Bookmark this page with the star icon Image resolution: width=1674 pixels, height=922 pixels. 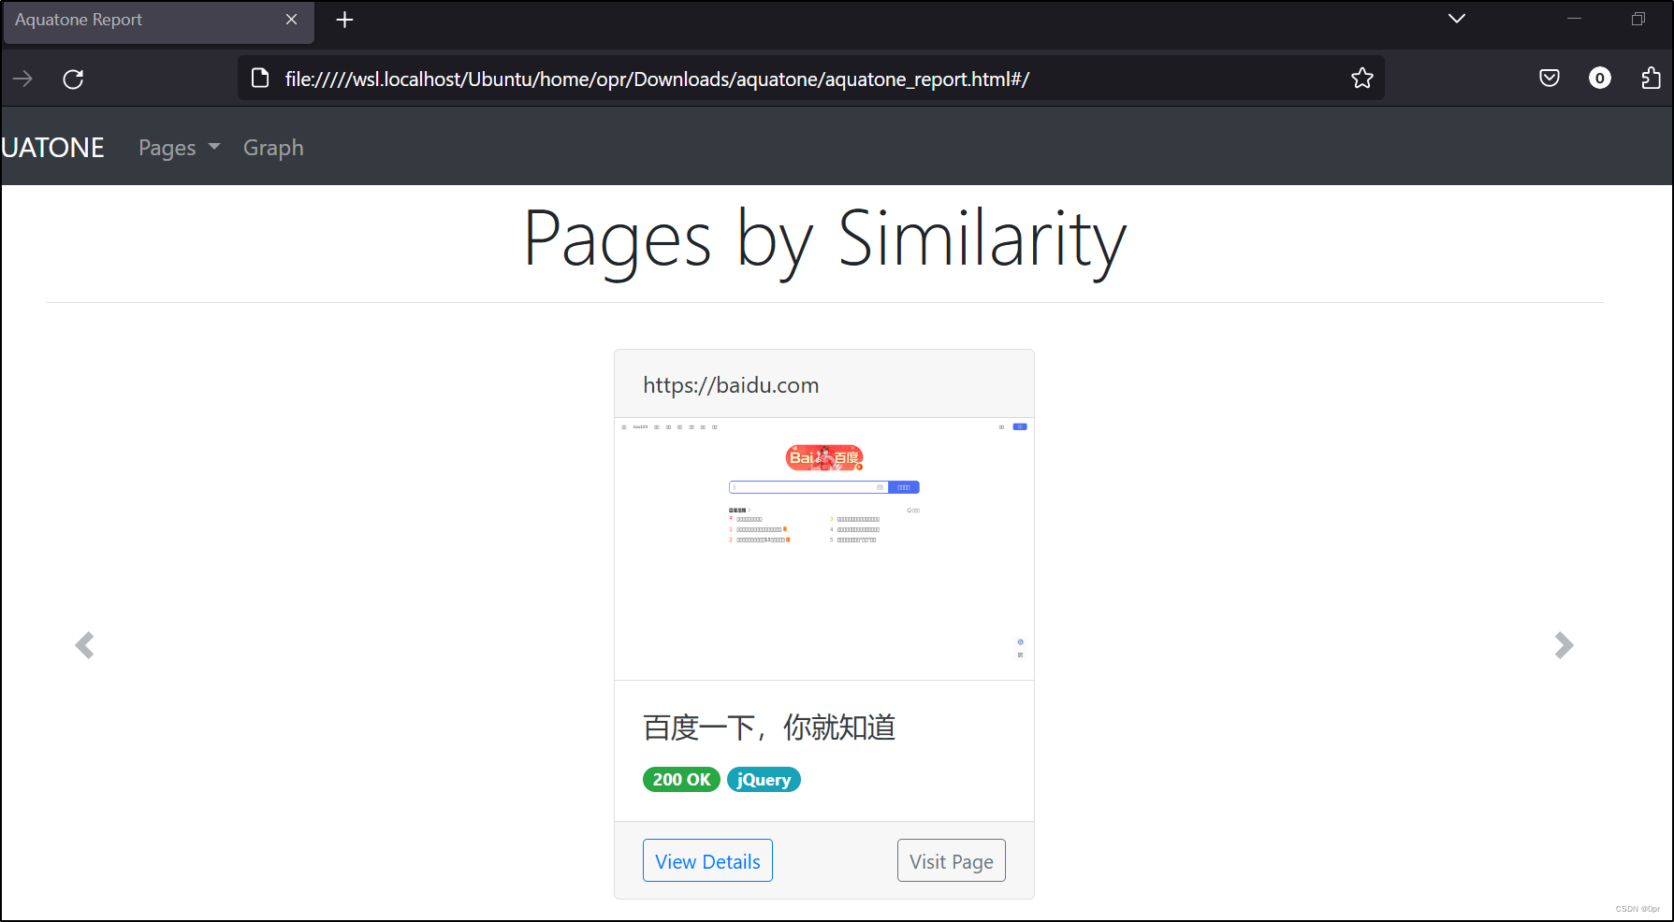(x=1361, y=79)
